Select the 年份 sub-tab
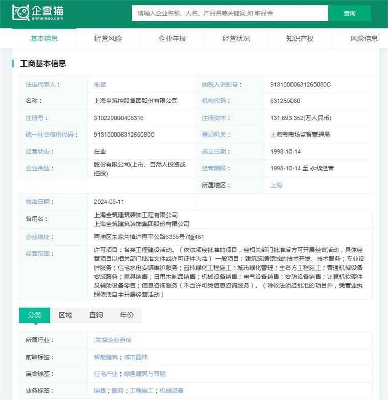Image resolution: width=388 pixels, height=400 pixels. pyautogui.click(x=127, y=315)
